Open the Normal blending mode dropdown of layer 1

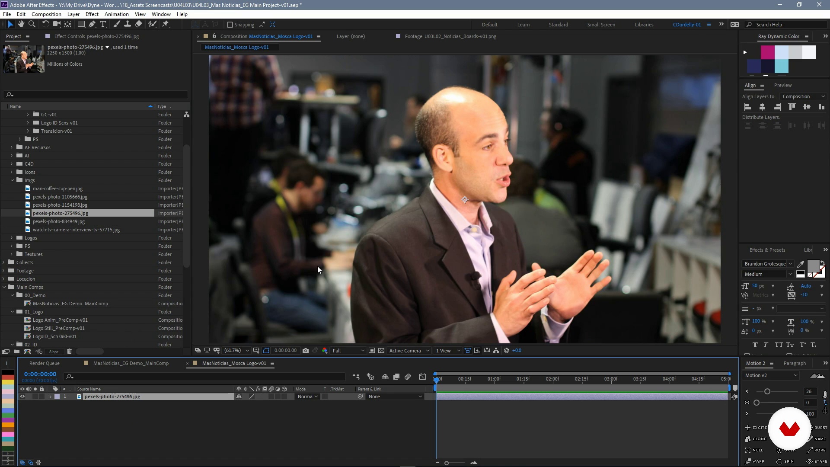[x=308, y=397]
